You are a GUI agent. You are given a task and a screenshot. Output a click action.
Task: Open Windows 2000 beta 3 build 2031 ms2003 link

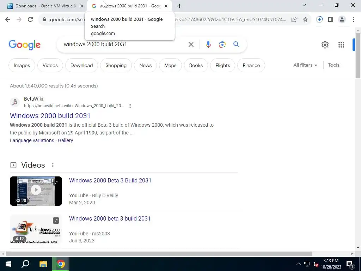(x=110, y=218)
